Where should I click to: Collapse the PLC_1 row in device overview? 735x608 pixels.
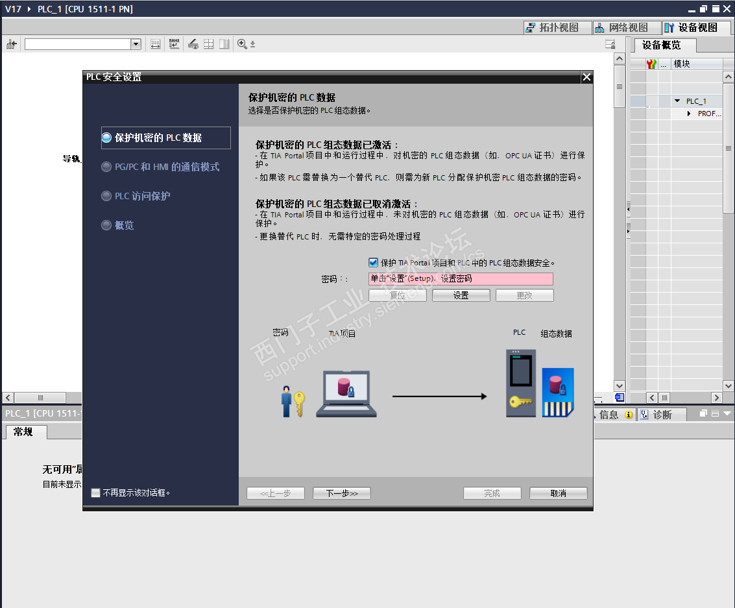coord(677,101)
